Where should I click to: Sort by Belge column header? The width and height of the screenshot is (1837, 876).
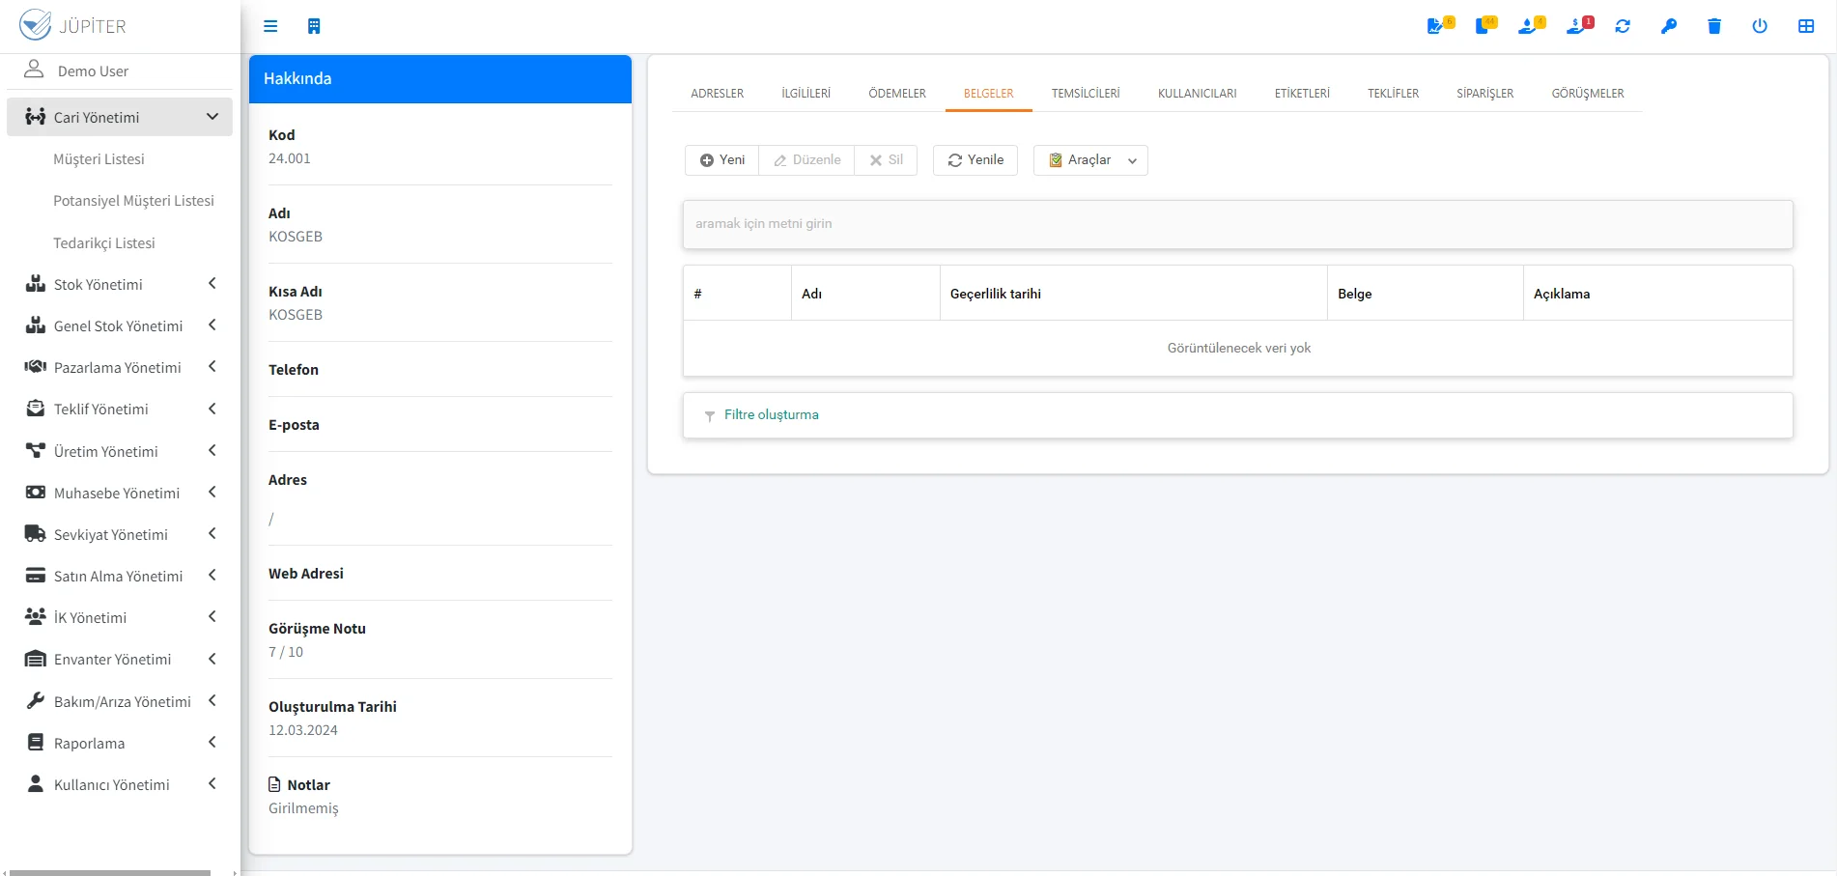(x=1425, y=294)
